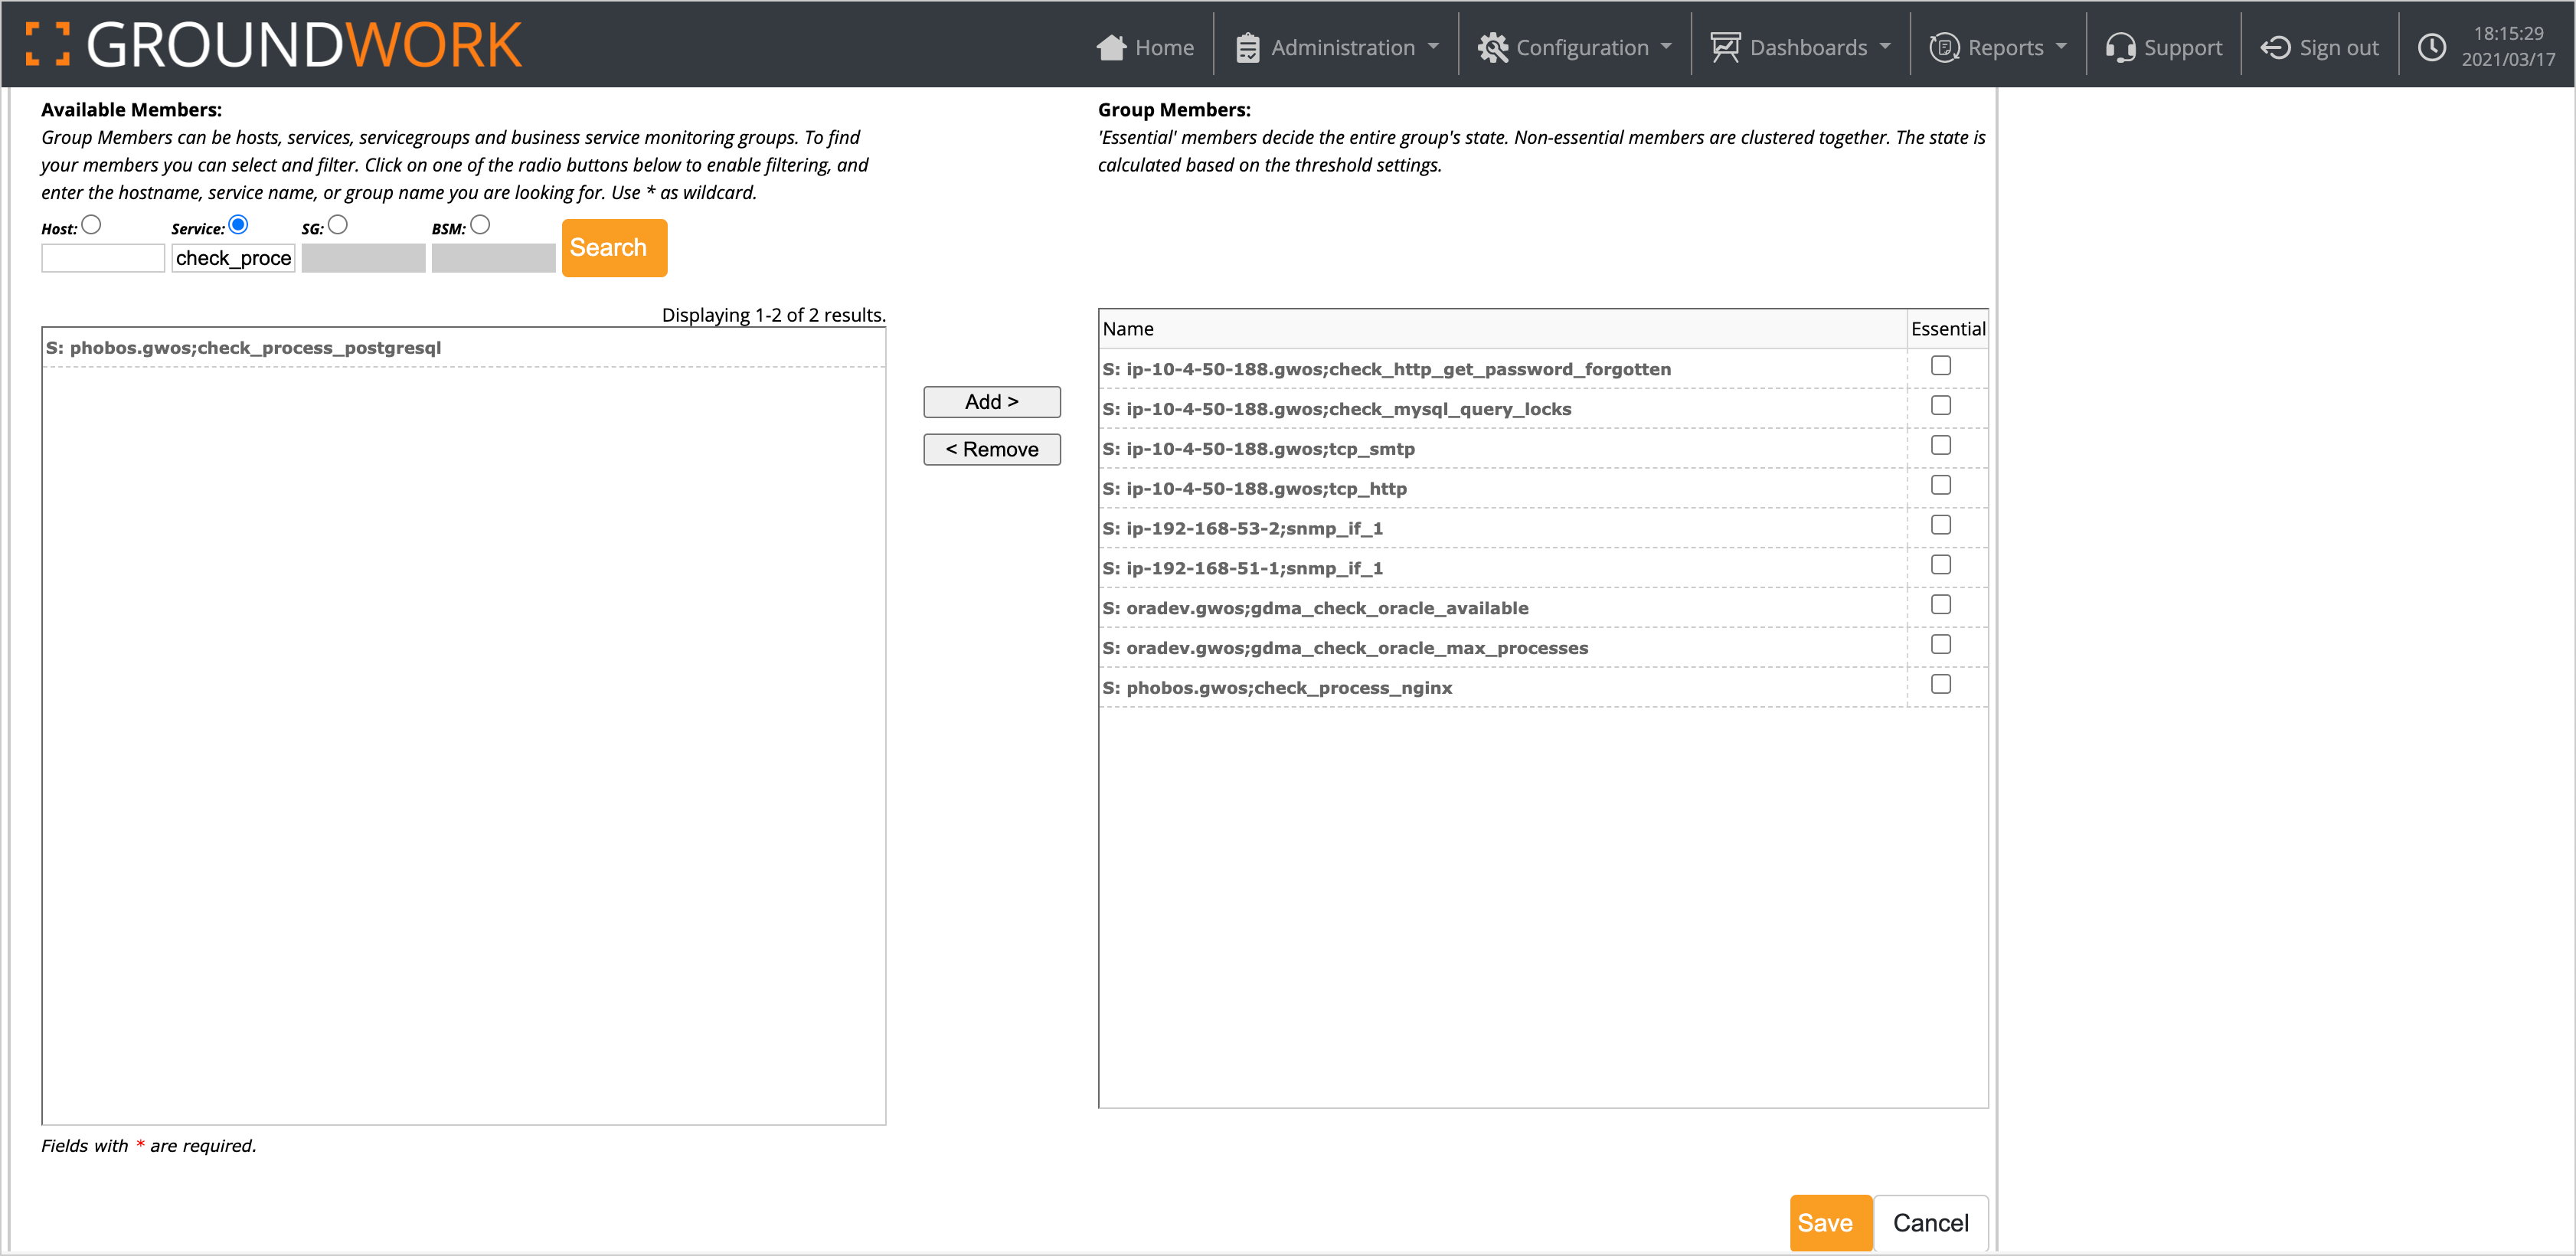Click the disabled BSM filter field
The height and width of the screenshot is (1256, 2576).
(x=493, y=258)
